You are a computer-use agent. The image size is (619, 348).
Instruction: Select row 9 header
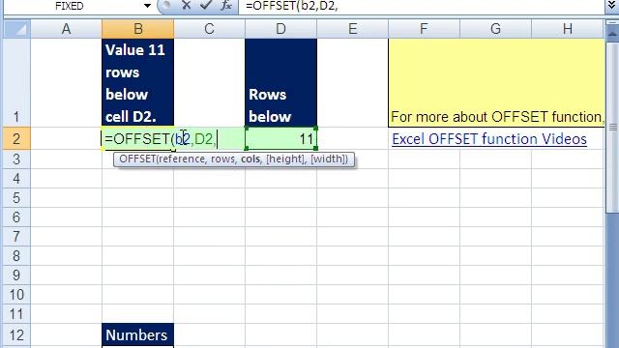coord(16,275)
